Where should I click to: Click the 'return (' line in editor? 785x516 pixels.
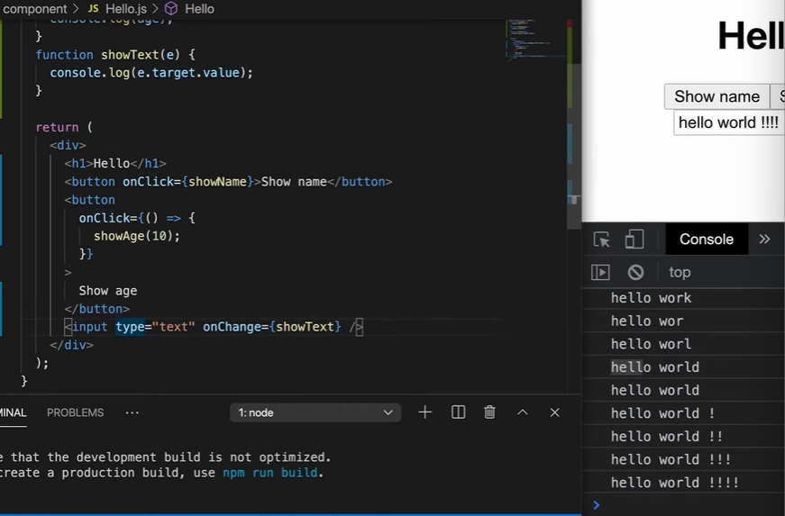pos(64,128)
